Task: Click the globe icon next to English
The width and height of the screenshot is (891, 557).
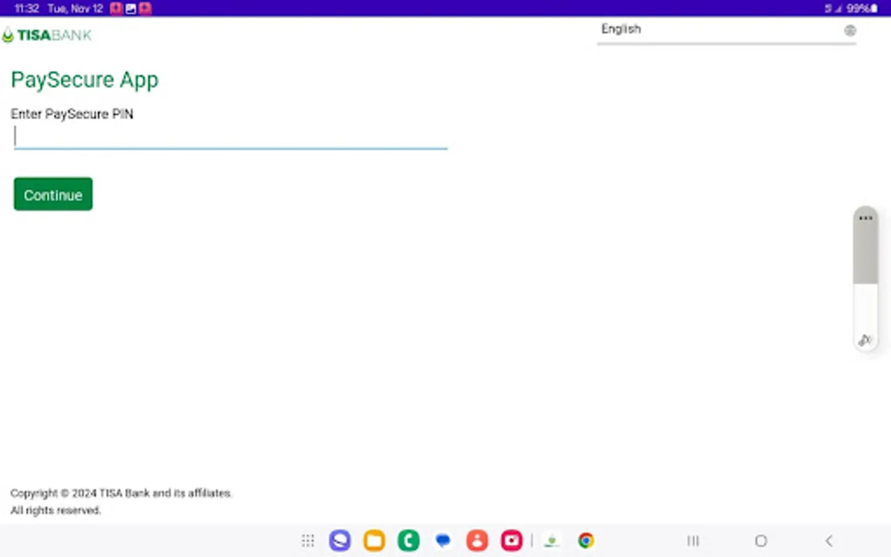Action: pyautogui.click(x=850, y=30)
